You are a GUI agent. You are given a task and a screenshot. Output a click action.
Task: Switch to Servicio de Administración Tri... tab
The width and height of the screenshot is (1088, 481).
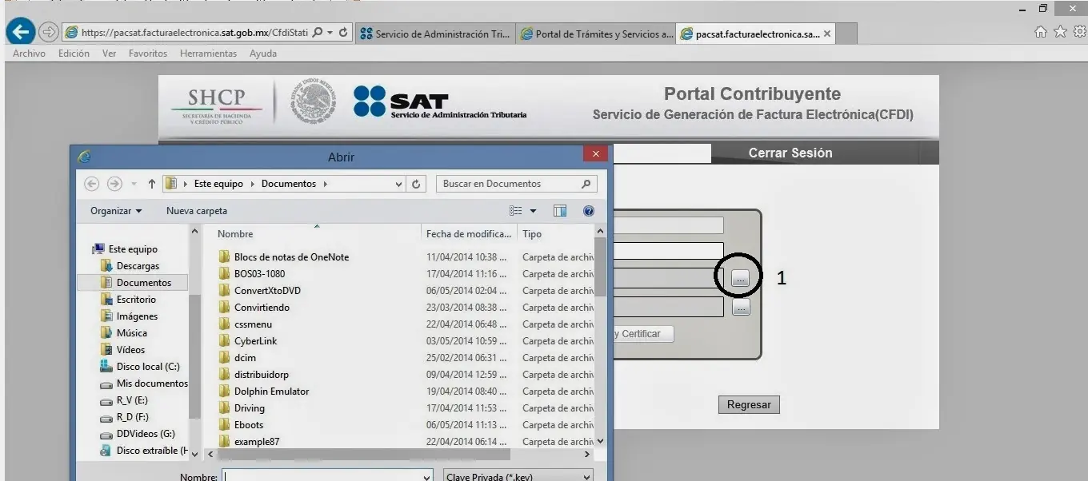pos(434,34)
